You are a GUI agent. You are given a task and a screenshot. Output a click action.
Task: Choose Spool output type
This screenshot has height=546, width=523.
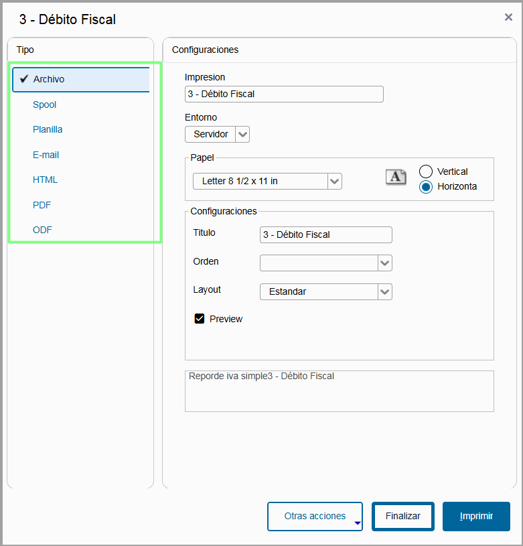[x=45, y=105]
